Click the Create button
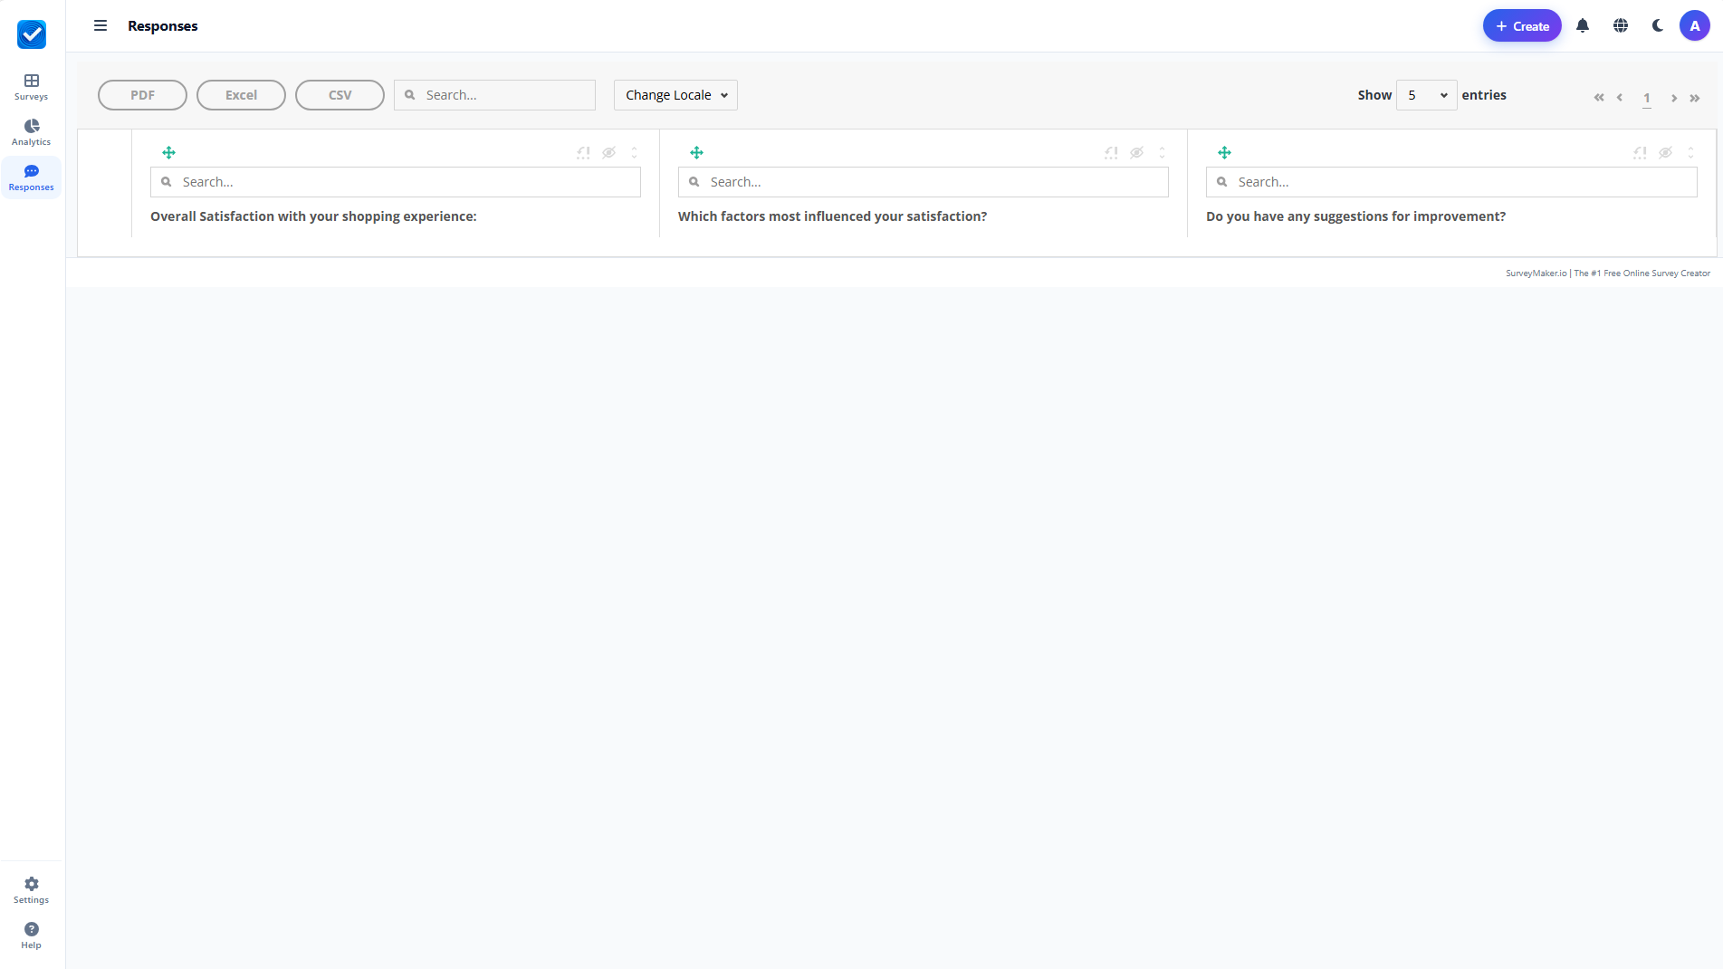This screenshot has width=1723, height=969. (1522, 25)
